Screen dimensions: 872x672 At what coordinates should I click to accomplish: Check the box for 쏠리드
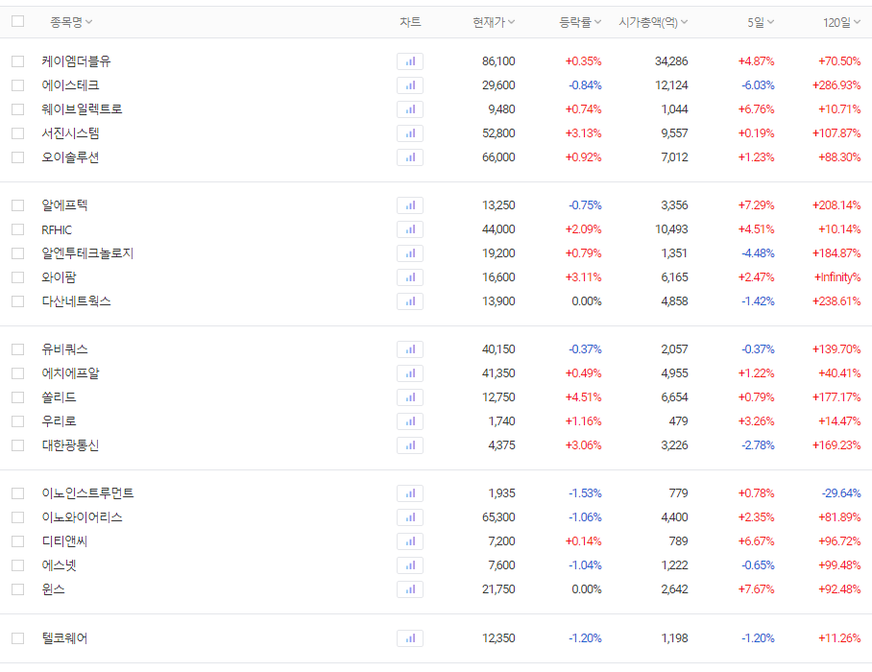coord(18,397)
